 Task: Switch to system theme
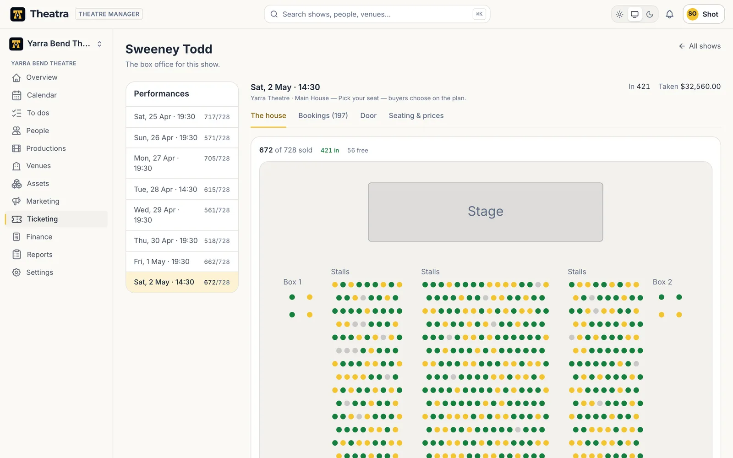coord(635,14)
